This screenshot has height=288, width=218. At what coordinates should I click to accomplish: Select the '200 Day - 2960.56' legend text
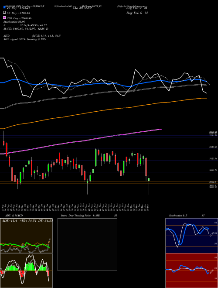pos(19,18)
